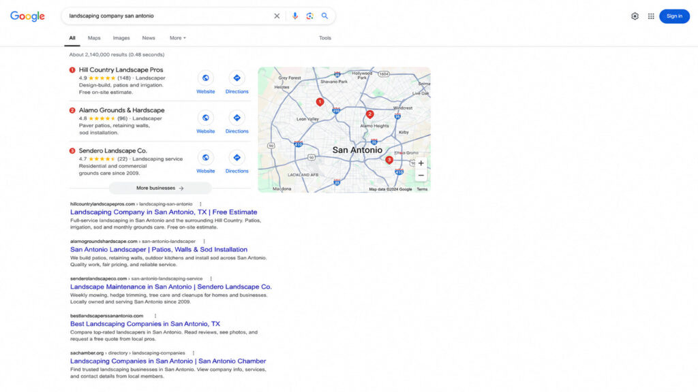Open San Antonio Chamber landscaping companies link

[168, 361]
